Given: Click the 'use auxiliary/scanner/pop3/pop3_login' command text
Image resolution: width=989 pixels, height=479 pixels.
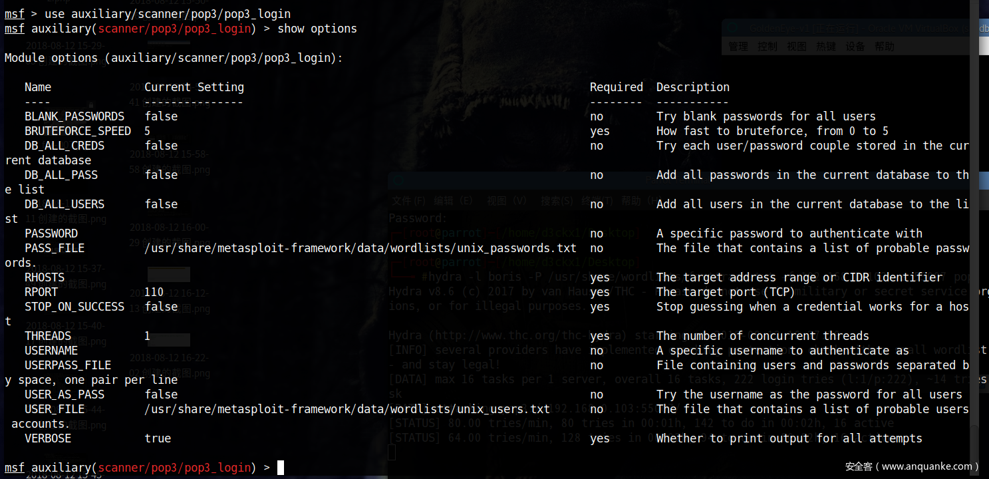Looking at the screenshot, I should coord(168,14).
